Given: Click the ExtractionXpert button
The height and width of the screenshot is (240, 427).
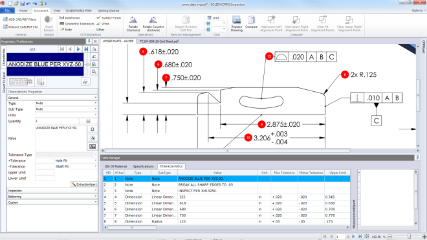Looking at the screenshot, I should (84, 184).
